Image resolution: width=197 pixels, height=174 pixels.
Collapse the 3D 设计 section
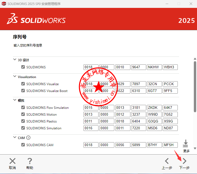coord(15,59)
